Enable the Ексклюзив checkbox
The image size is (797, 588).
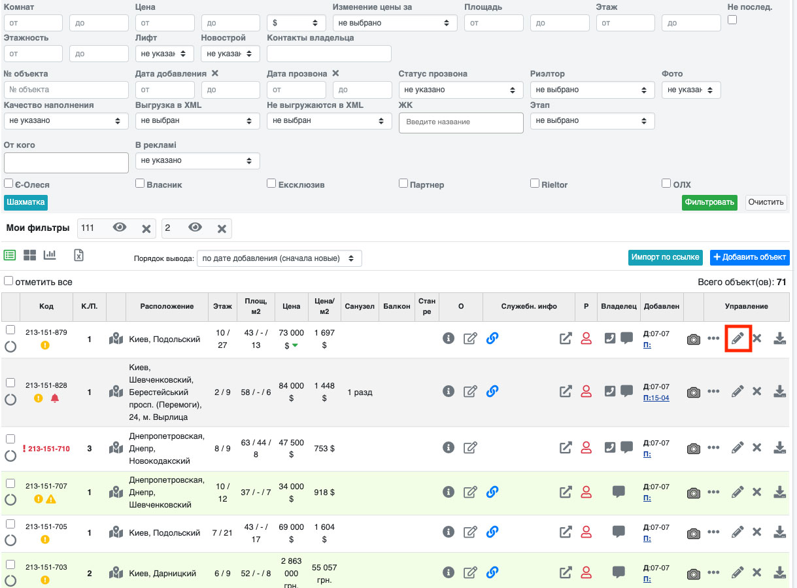coord(271,184)
